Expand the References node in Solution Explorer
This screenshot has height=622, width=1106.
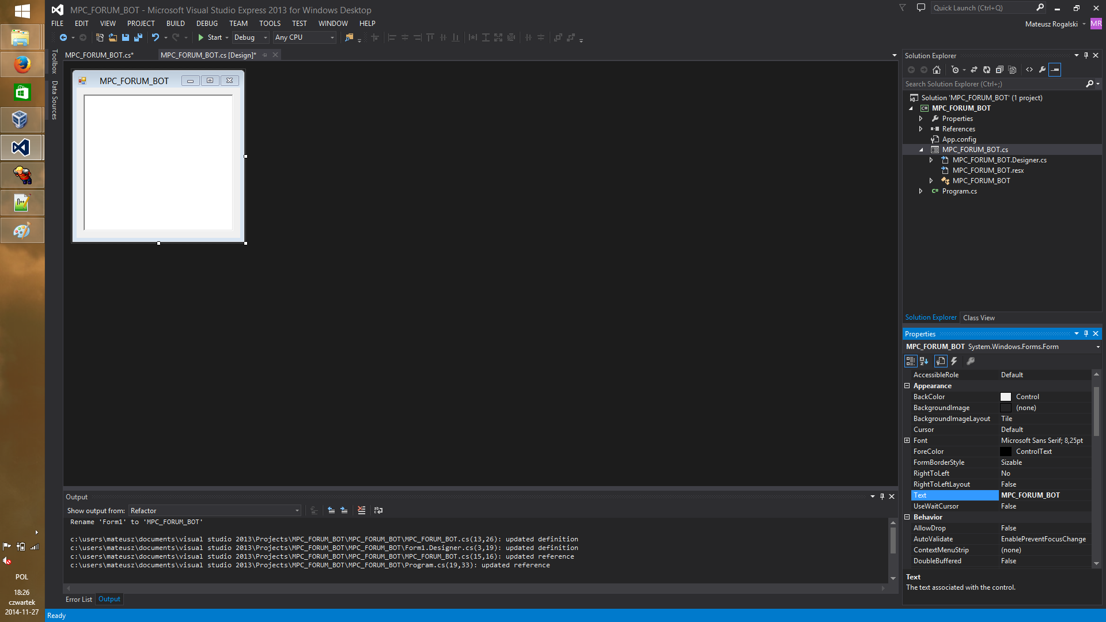(921, 129)
